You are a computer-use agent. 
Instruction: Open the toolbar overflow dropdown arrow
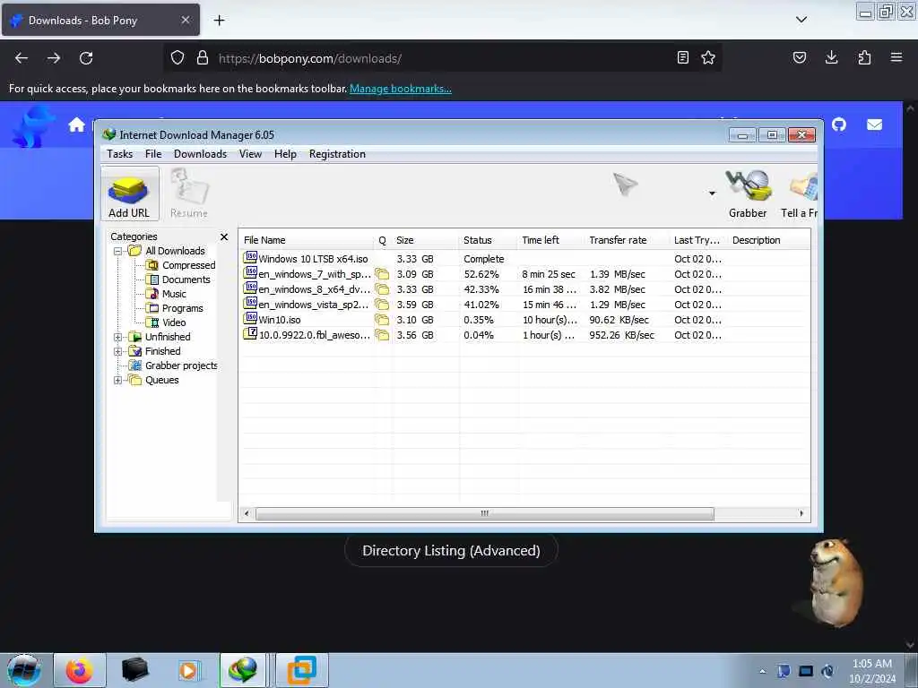pyautogui.click(x=712, y=193)
